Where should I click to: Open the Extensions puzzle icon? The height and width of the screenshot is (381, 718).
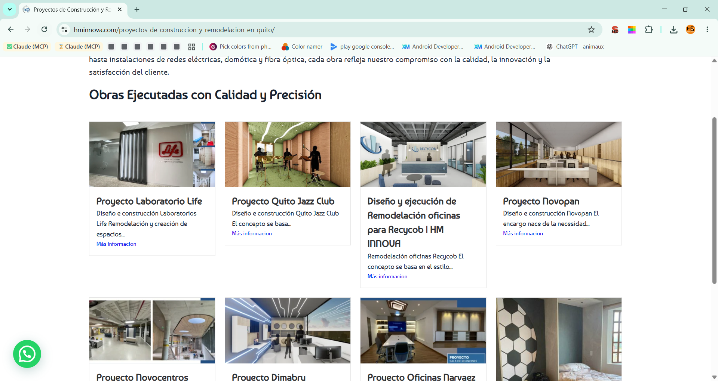pyautogui.click(x=649, y=30)
